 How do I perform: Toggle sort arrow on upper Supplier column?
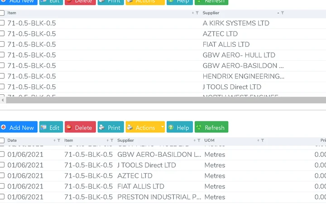(278, 13)
